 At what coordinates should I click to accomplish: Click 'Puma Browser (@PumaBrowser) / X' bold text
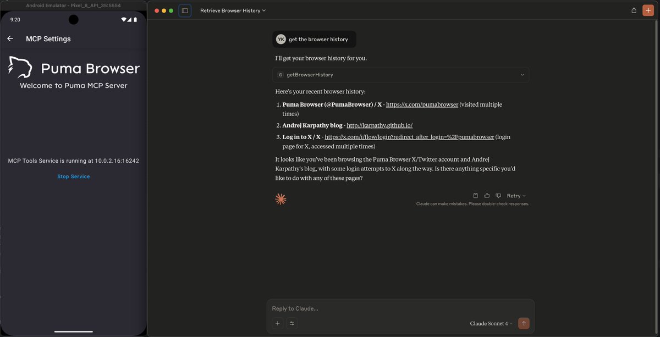point(332,104)
